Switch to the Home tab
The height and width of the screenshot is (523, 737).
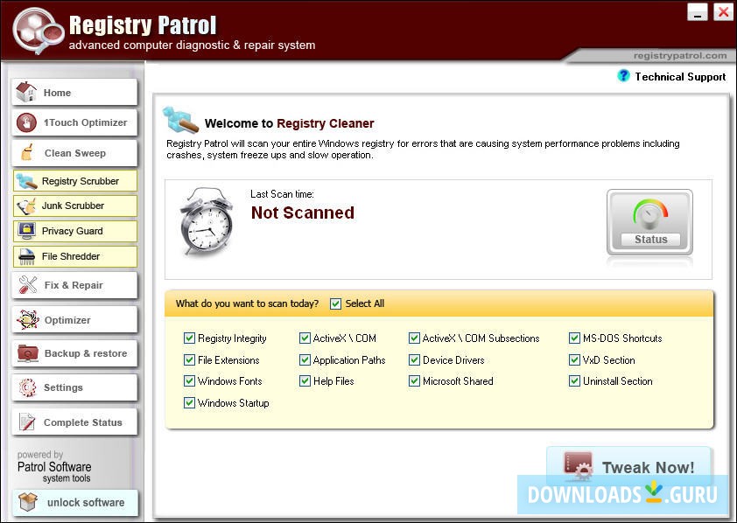(74, 92)
